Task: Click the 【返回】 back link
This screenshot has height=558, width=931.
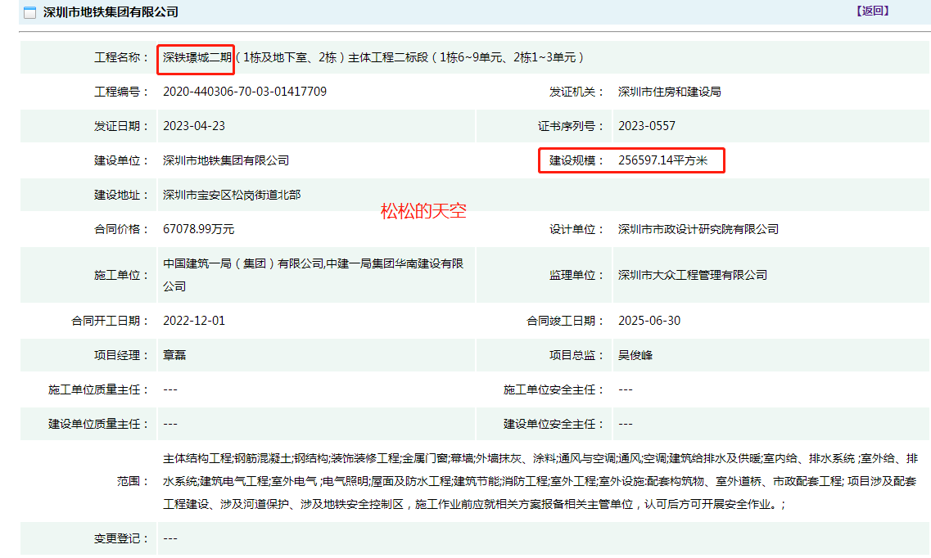Action: [x=873, y=11]
